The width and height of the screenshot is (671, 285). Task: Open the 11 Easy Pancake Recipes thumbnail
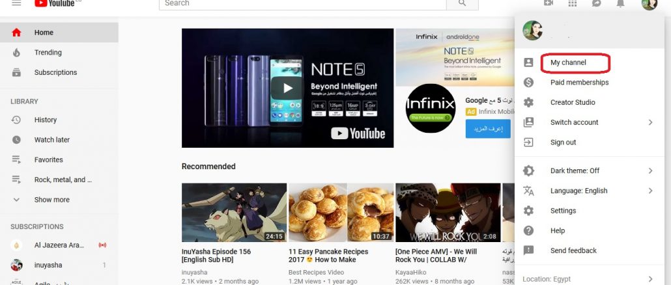[341, 213]
